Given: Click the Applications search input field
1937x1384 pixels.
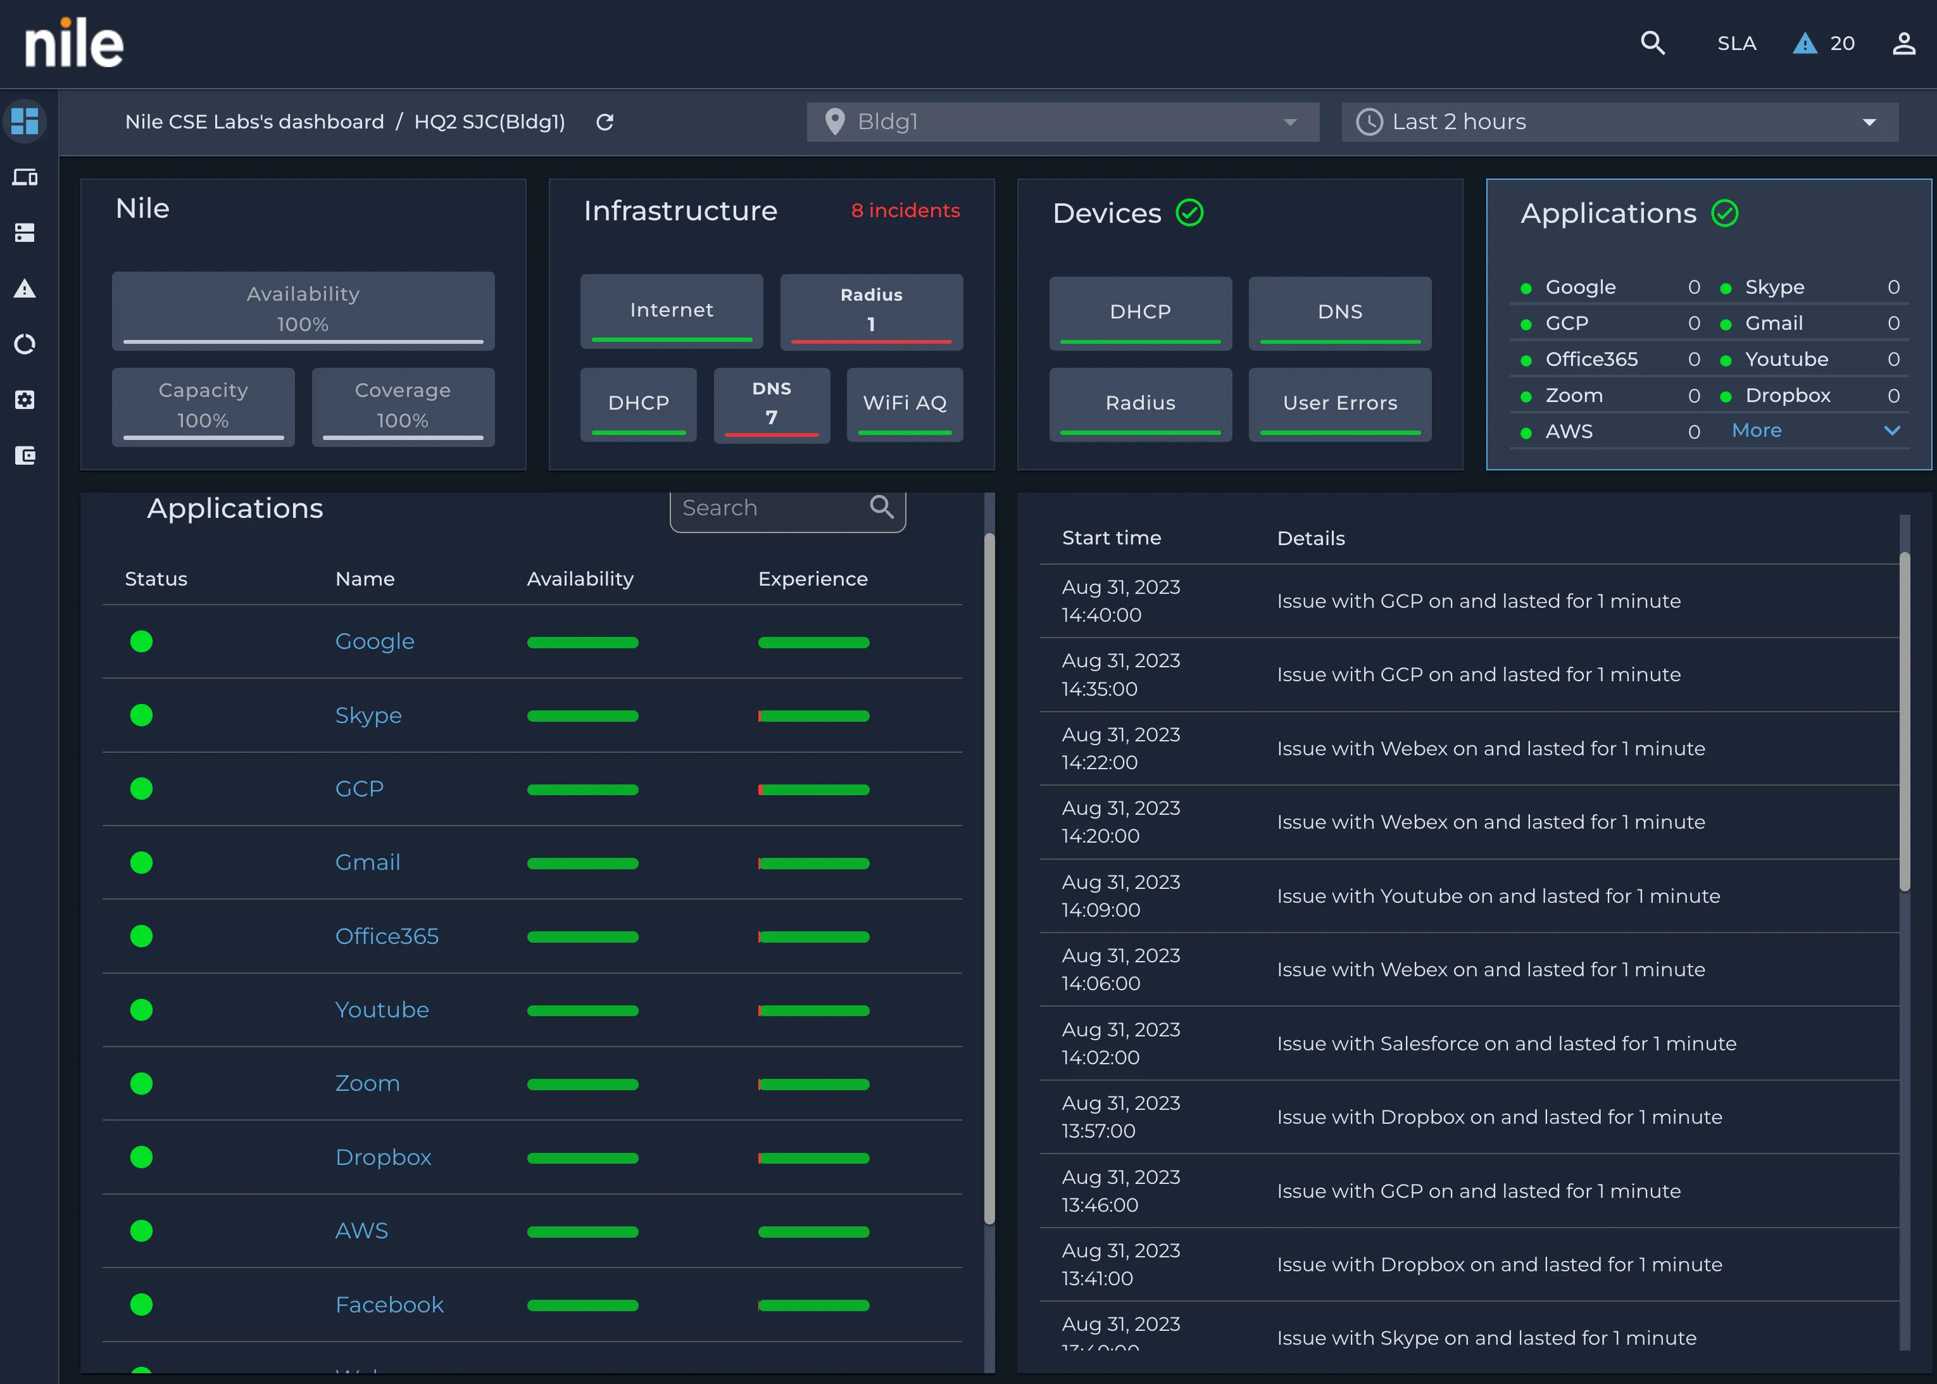Looking at the screenshot, I should coord(787,509).
